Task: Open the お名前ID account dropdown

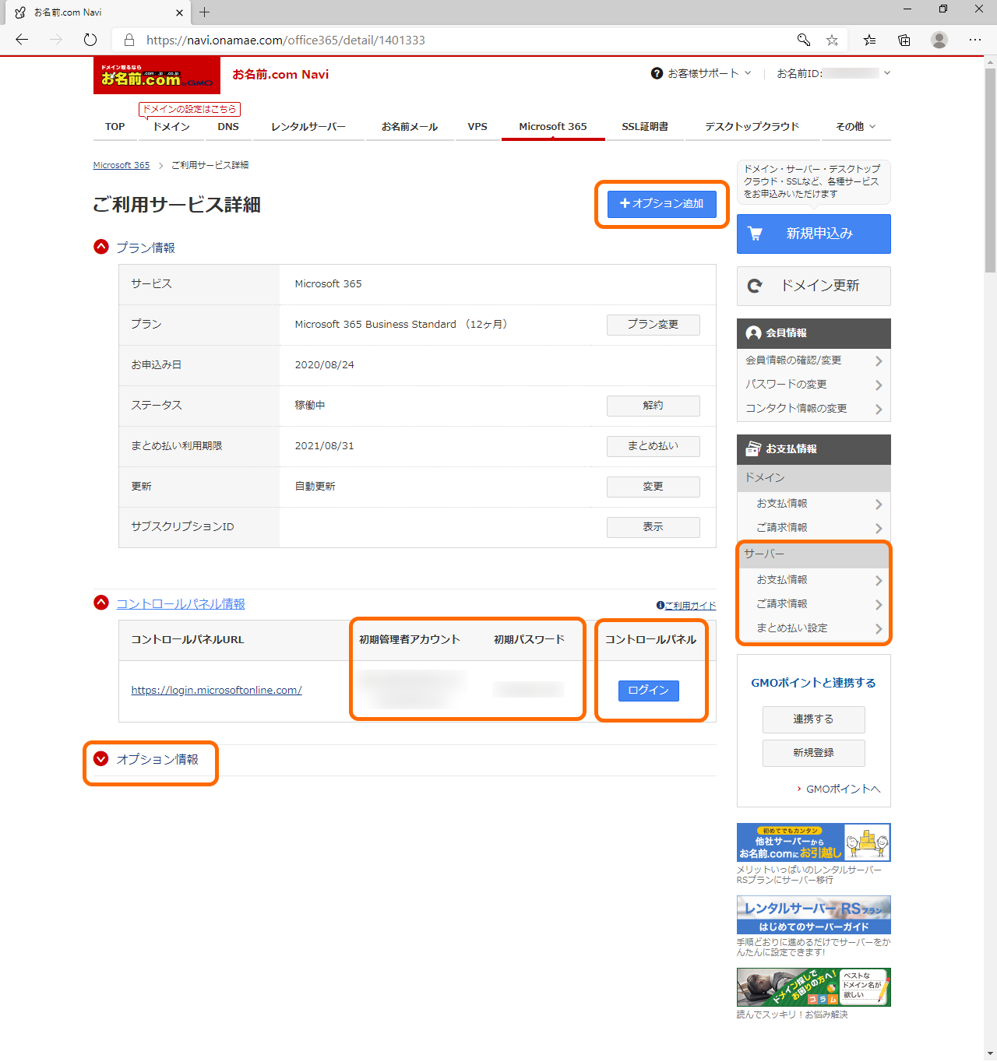Action: (x=833, y=73)
